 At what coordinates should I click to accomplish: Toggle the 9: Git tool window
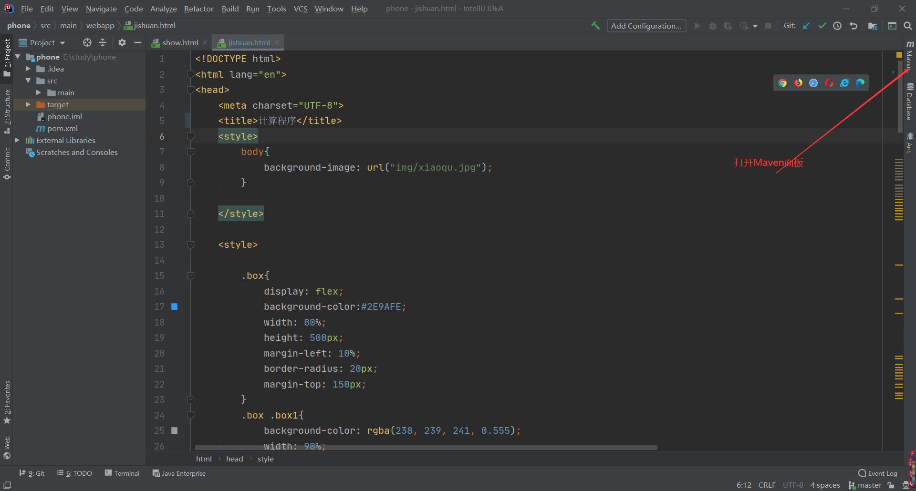click(x=31, y=473)
